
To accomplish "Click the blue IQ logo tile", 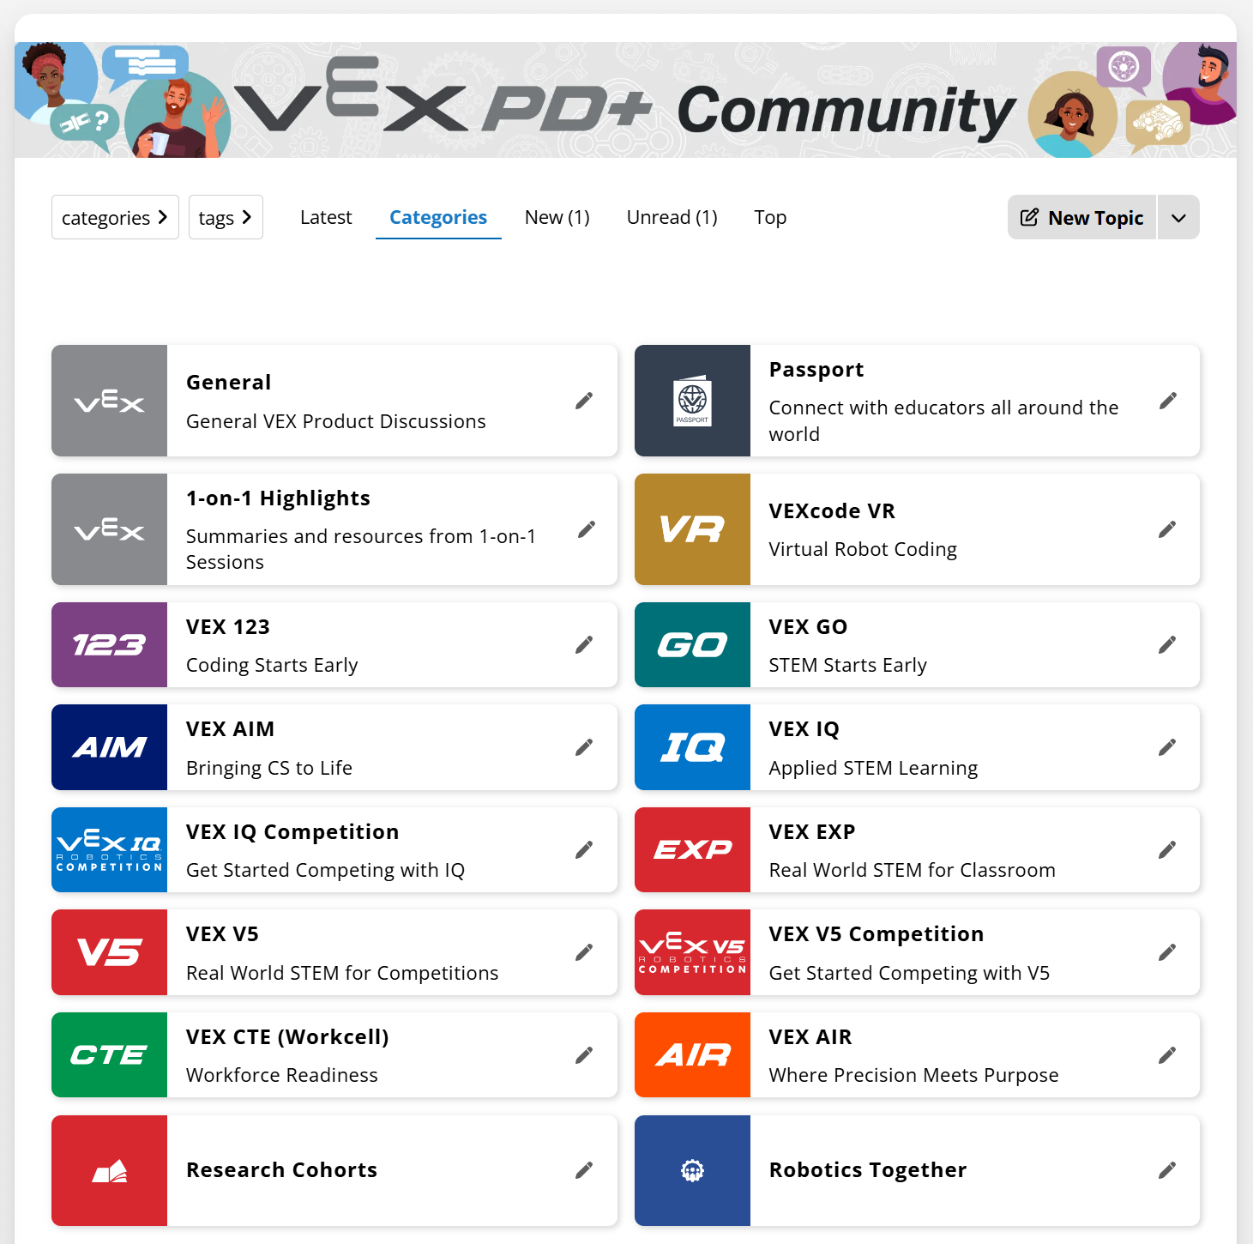I will pyautogui.click(x=692, y=747).
